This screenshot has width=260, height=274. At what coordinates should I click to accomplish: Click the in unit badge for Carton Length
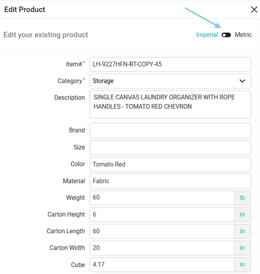pyautogui.click(x=243, y=231)
